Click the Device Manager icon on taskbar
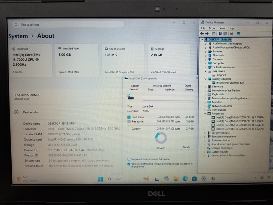This screenshot has height=205, width=273. point(213,178)
